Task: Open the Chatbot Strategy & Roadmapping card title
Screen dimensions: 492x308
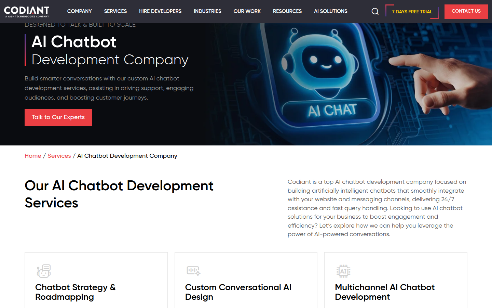Action: click(x=75, y=292)
